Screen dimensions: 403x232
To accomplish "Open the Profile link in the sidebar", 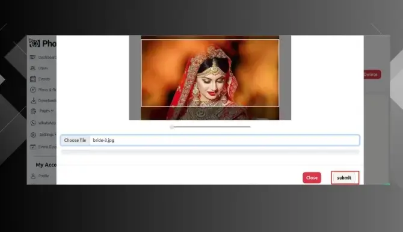I will coord(44,176).
